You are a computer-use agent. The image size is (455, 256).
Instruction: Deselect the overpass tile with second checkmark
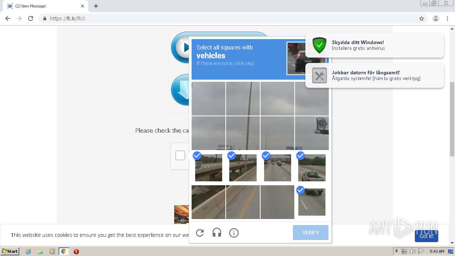coord(243,167)
